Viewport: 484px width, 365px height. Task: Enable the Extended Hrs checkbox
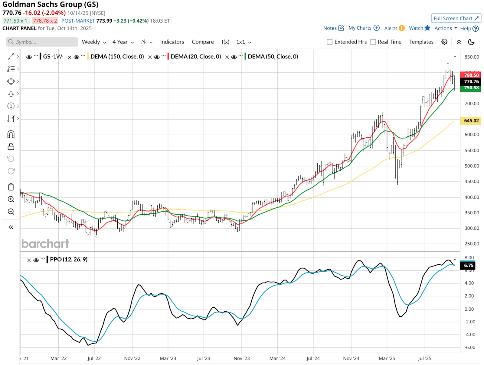pos(330,42)
